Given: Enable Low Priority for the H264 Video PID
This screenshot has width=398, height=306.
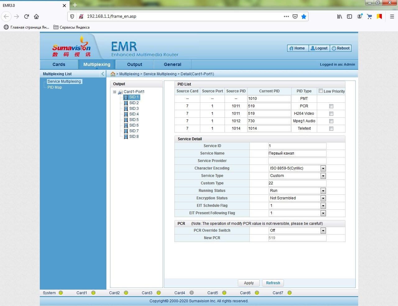Looking at the screenshot, I should [331, 114].
